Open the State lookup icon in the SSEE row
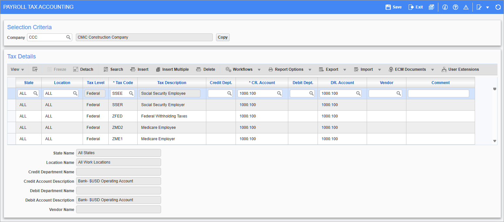This screenshot has width=504, height=222. click(35, 93)
